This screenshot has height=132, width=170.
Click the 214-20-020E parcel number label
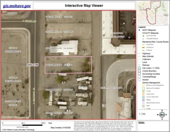coord(68,48)
